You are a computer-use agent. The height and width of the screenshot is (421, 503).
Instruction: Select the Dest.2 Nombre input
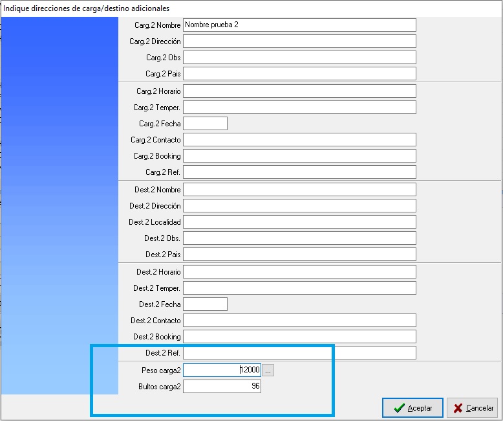point(299,190)
